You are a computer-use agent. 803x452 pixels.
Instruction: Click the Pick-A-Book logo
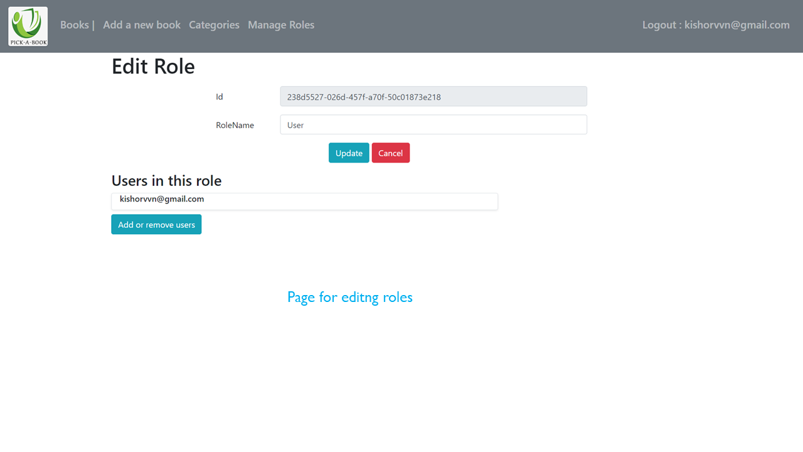click(x=28, y=26)
